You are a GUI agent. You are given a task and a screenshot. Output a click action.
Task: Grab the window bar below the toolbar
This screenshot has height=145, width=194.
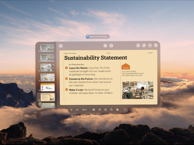click(98, 116)
